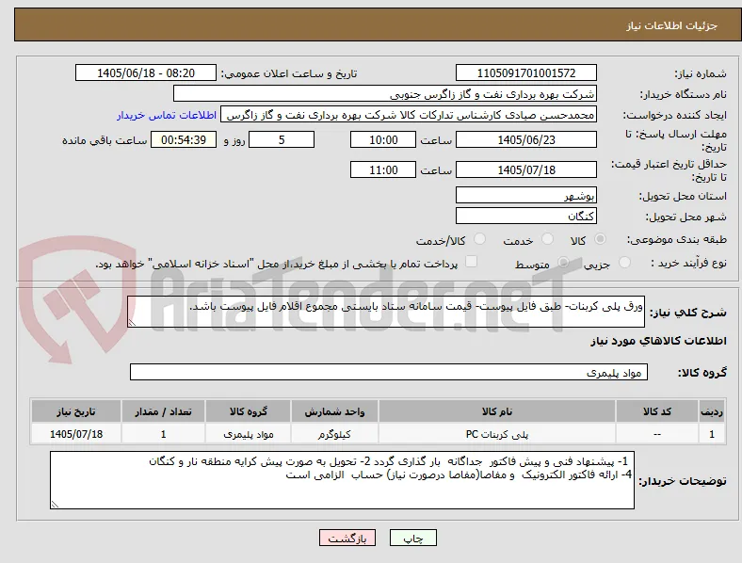The width and height of the screenshot is (742, 563).
Task: Click the 1405/07/18 need date table cell
Action: pyautogui.click(x=76, y=434)
